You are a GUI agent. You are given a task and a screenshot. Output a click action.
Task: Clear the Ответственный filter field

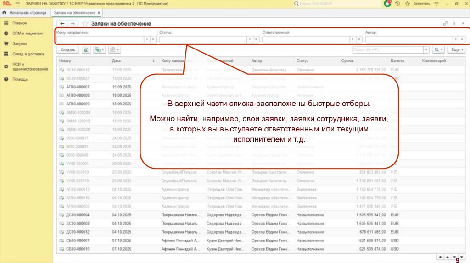click(359, 39)
